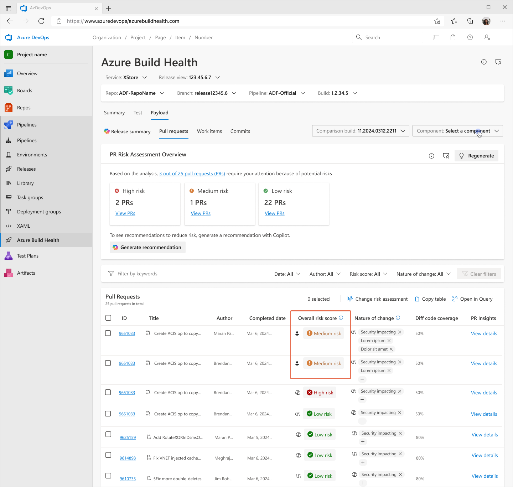Click Open in Query
513x487 pixels.
[472, 299]
